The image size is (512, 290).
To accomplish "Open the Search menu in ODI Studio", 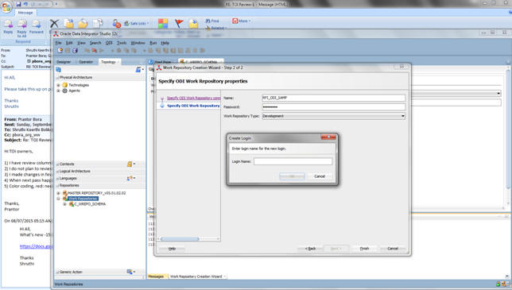I will 95,43.
